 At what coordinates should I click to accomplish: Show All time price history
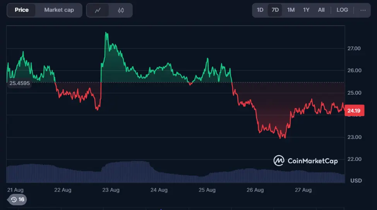click(x=321, y=10)
